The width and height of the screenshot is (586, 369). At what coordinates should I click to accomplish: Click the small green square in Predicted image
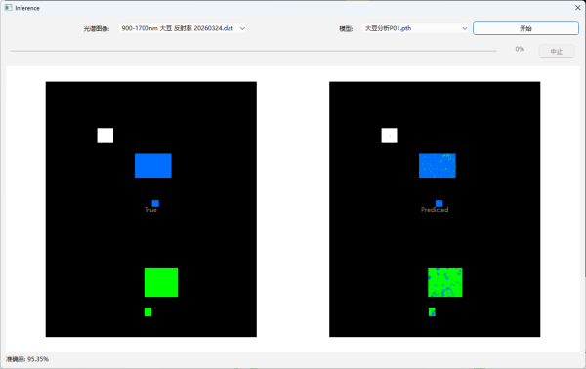click(432, 311)
